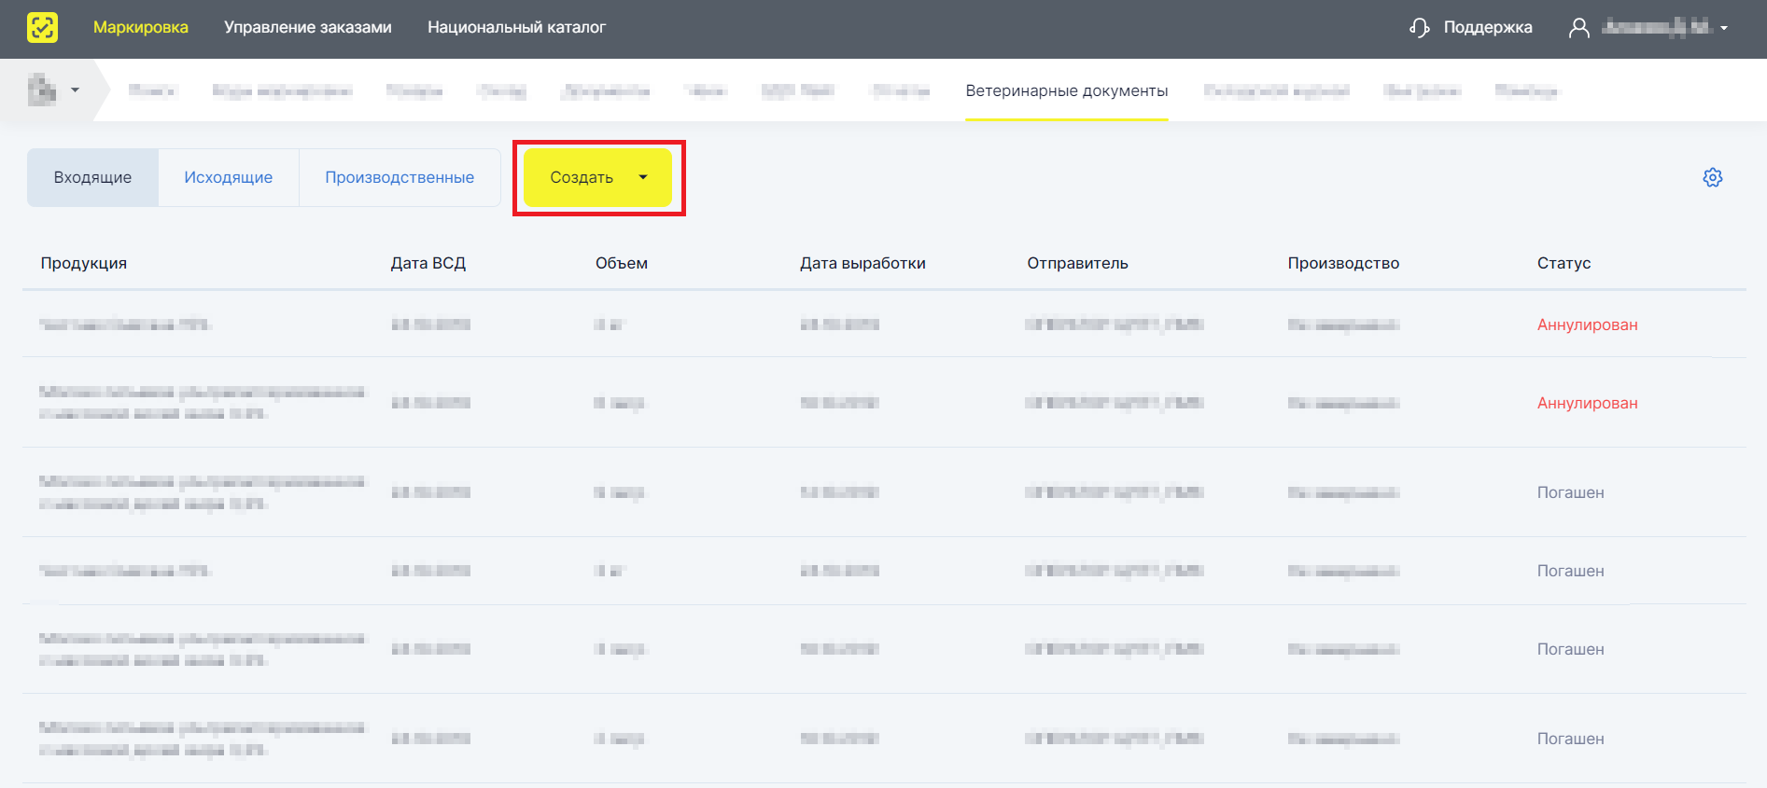Click the Поддержка headset icon
The width and height of the screenshot is (1767, 788).
click(1419, 28)
